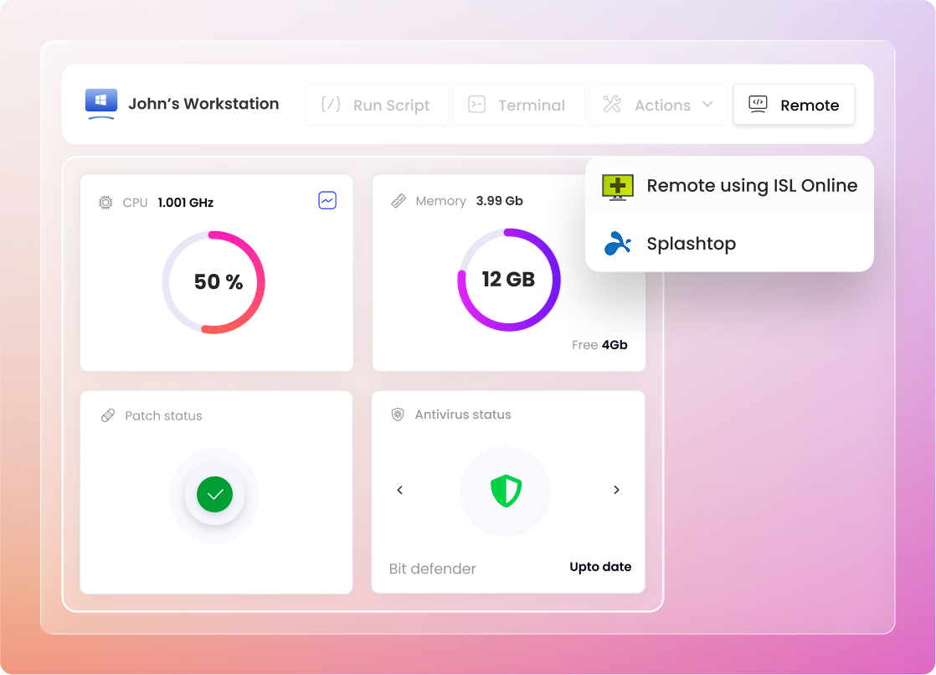This screenshot has height=675, width=936.
Task: Choose Splashtop from the remote menu
Action: pyautogui.click(x=692, y=244)
